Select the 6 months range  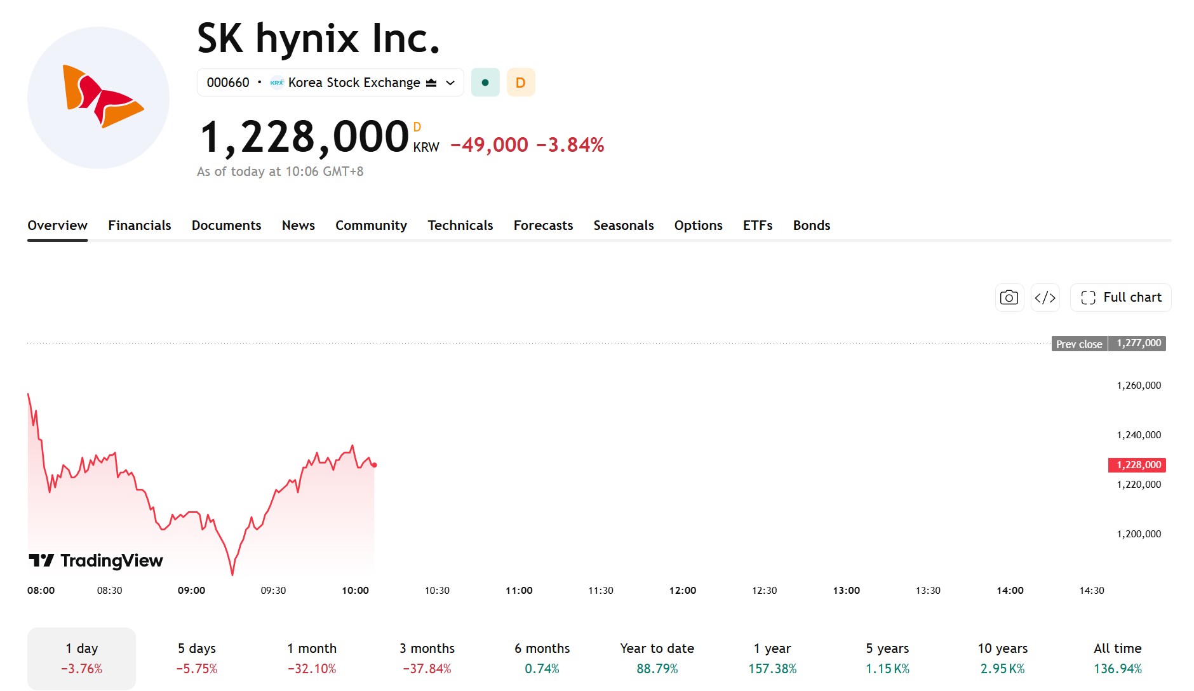tap(542, 658)
